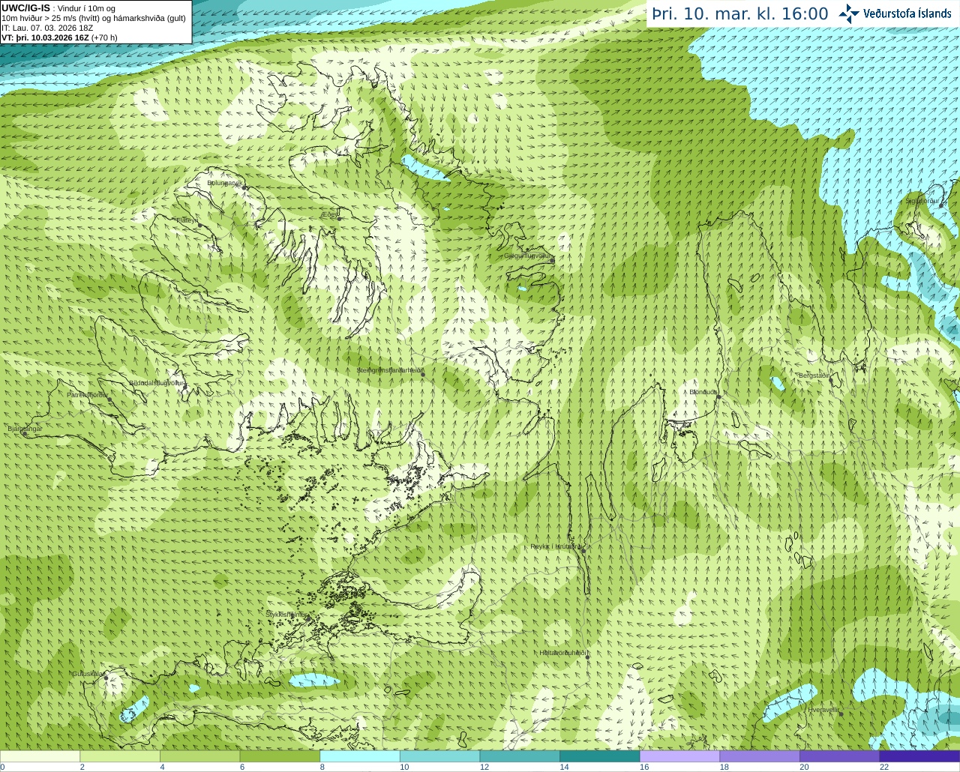Click the 16–18 m/s lavender legend swatch
This screenshot has width=960, height=772.
(x=679, y=756)
